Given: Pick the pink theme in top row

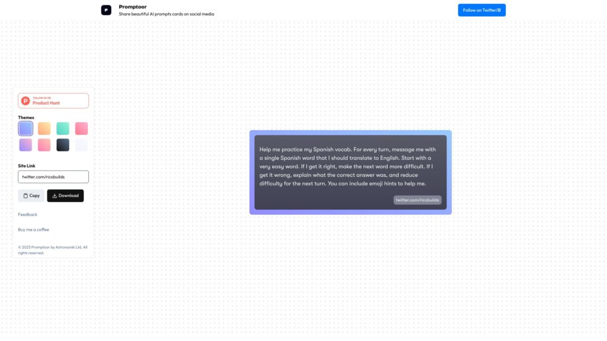Looking at the screenshot, I should 81,128.
